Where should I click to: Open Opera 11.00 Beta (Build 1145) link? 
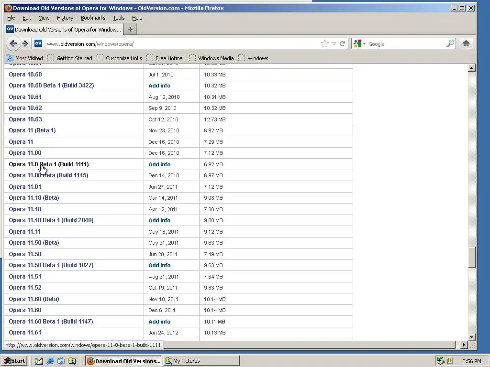coord(48,175)
